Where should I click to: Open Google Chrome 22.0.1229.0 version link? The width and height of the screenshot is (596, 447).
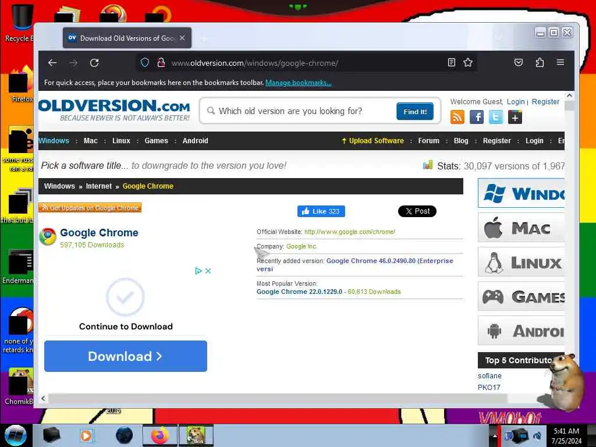click(x=300, y=292)
